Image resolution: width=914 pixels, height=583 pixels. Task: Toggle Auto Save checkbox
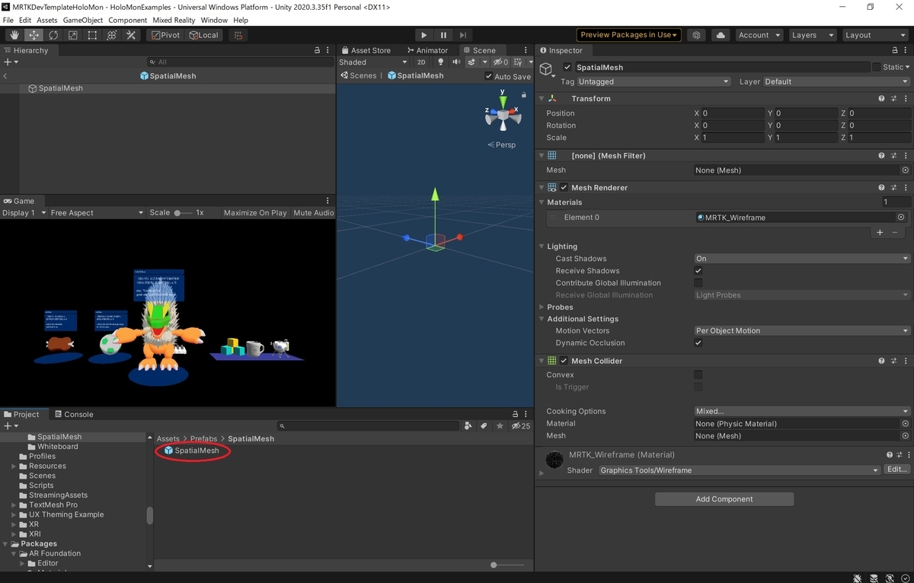pyautogui.click(x=488, y=77)
